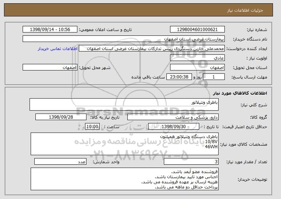This screenshot has height=199, width=281.
Task: Click the text ساعت باقی مانده
Action: pos(148,77)
